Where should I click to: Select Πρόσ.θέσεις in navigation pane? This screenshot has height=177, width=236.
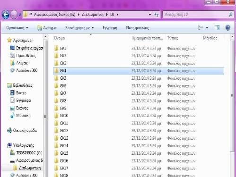pos(23,55)
